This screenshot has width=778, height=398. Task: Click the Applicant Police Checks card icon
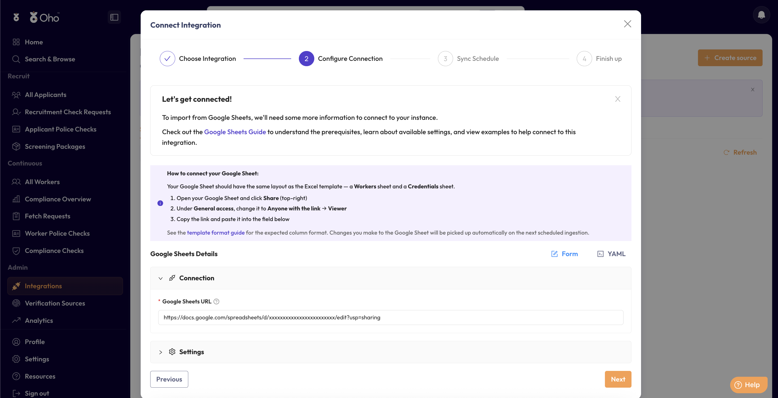coord(16,129)
